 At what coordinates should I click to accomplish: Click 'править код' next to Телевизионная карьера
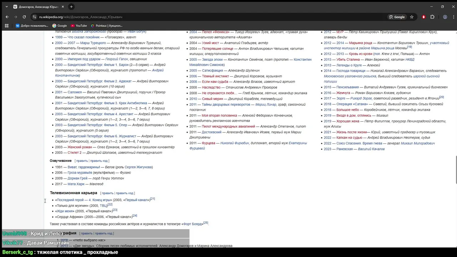pyautogui.click(x=124, y=193)
